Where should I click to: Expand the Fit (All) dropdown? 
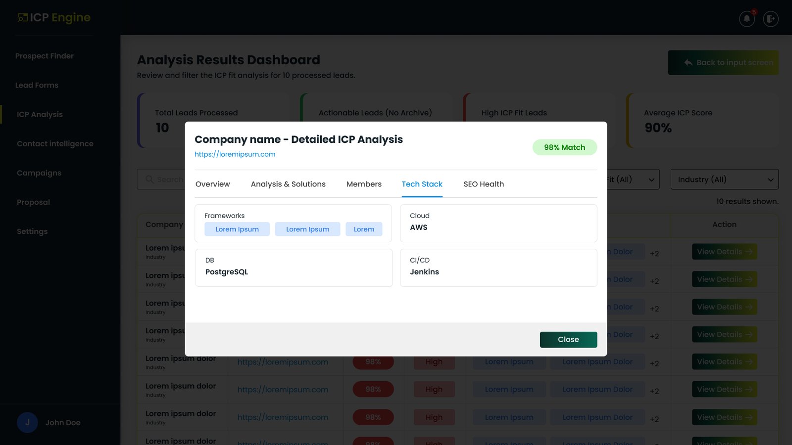click(x=633, y=179)
